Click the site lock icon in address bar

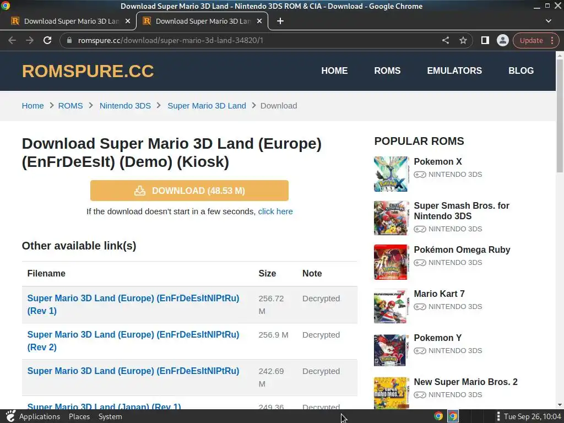(69, 40)
